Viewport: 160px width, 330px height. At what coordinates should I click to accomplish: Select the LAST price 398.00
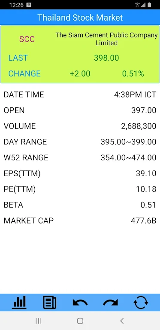(x=106, y=58)
